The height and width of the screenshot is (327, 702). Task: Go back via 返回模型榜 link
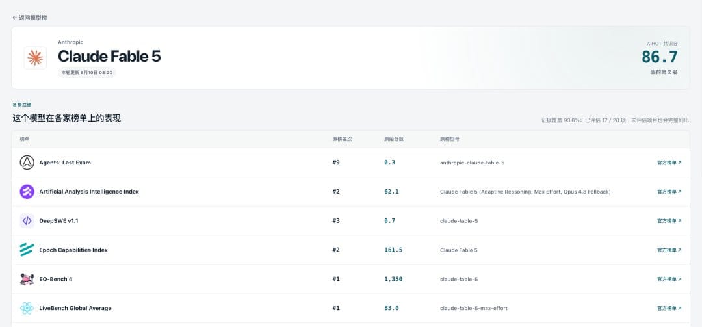(x=29, y=18)
